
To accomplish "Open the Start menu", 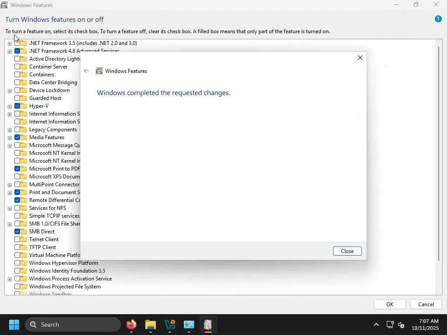I will tap(14, 325).
